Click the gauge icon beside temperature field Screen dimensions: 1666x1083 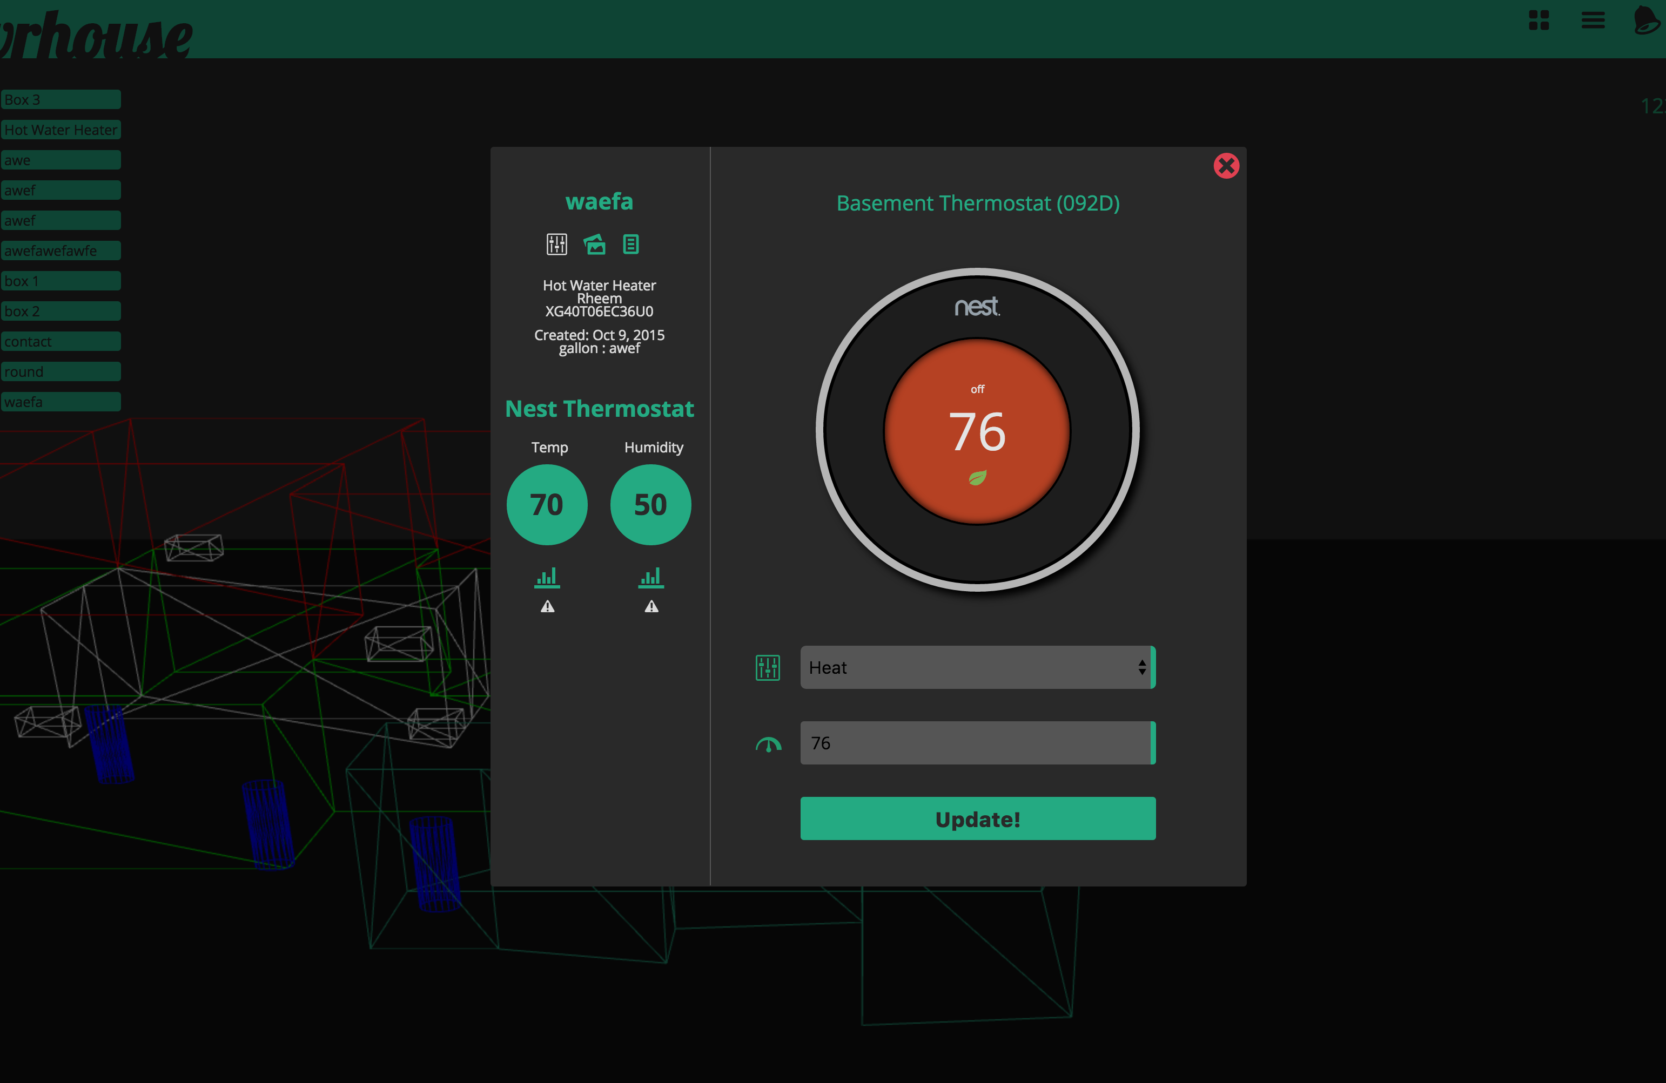coord(768,744)
